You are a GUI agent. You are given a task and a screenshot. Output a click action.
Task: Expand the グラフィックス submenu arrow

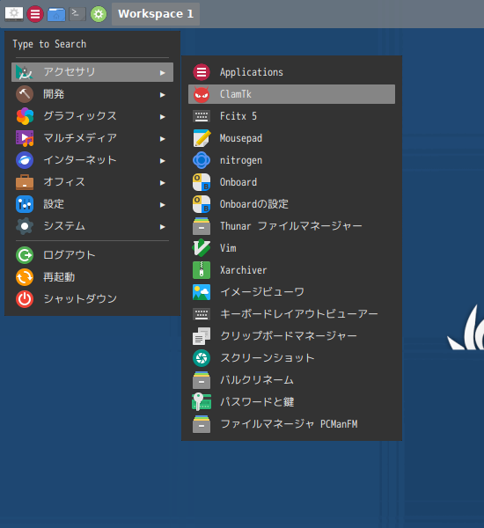click(163, 117)
